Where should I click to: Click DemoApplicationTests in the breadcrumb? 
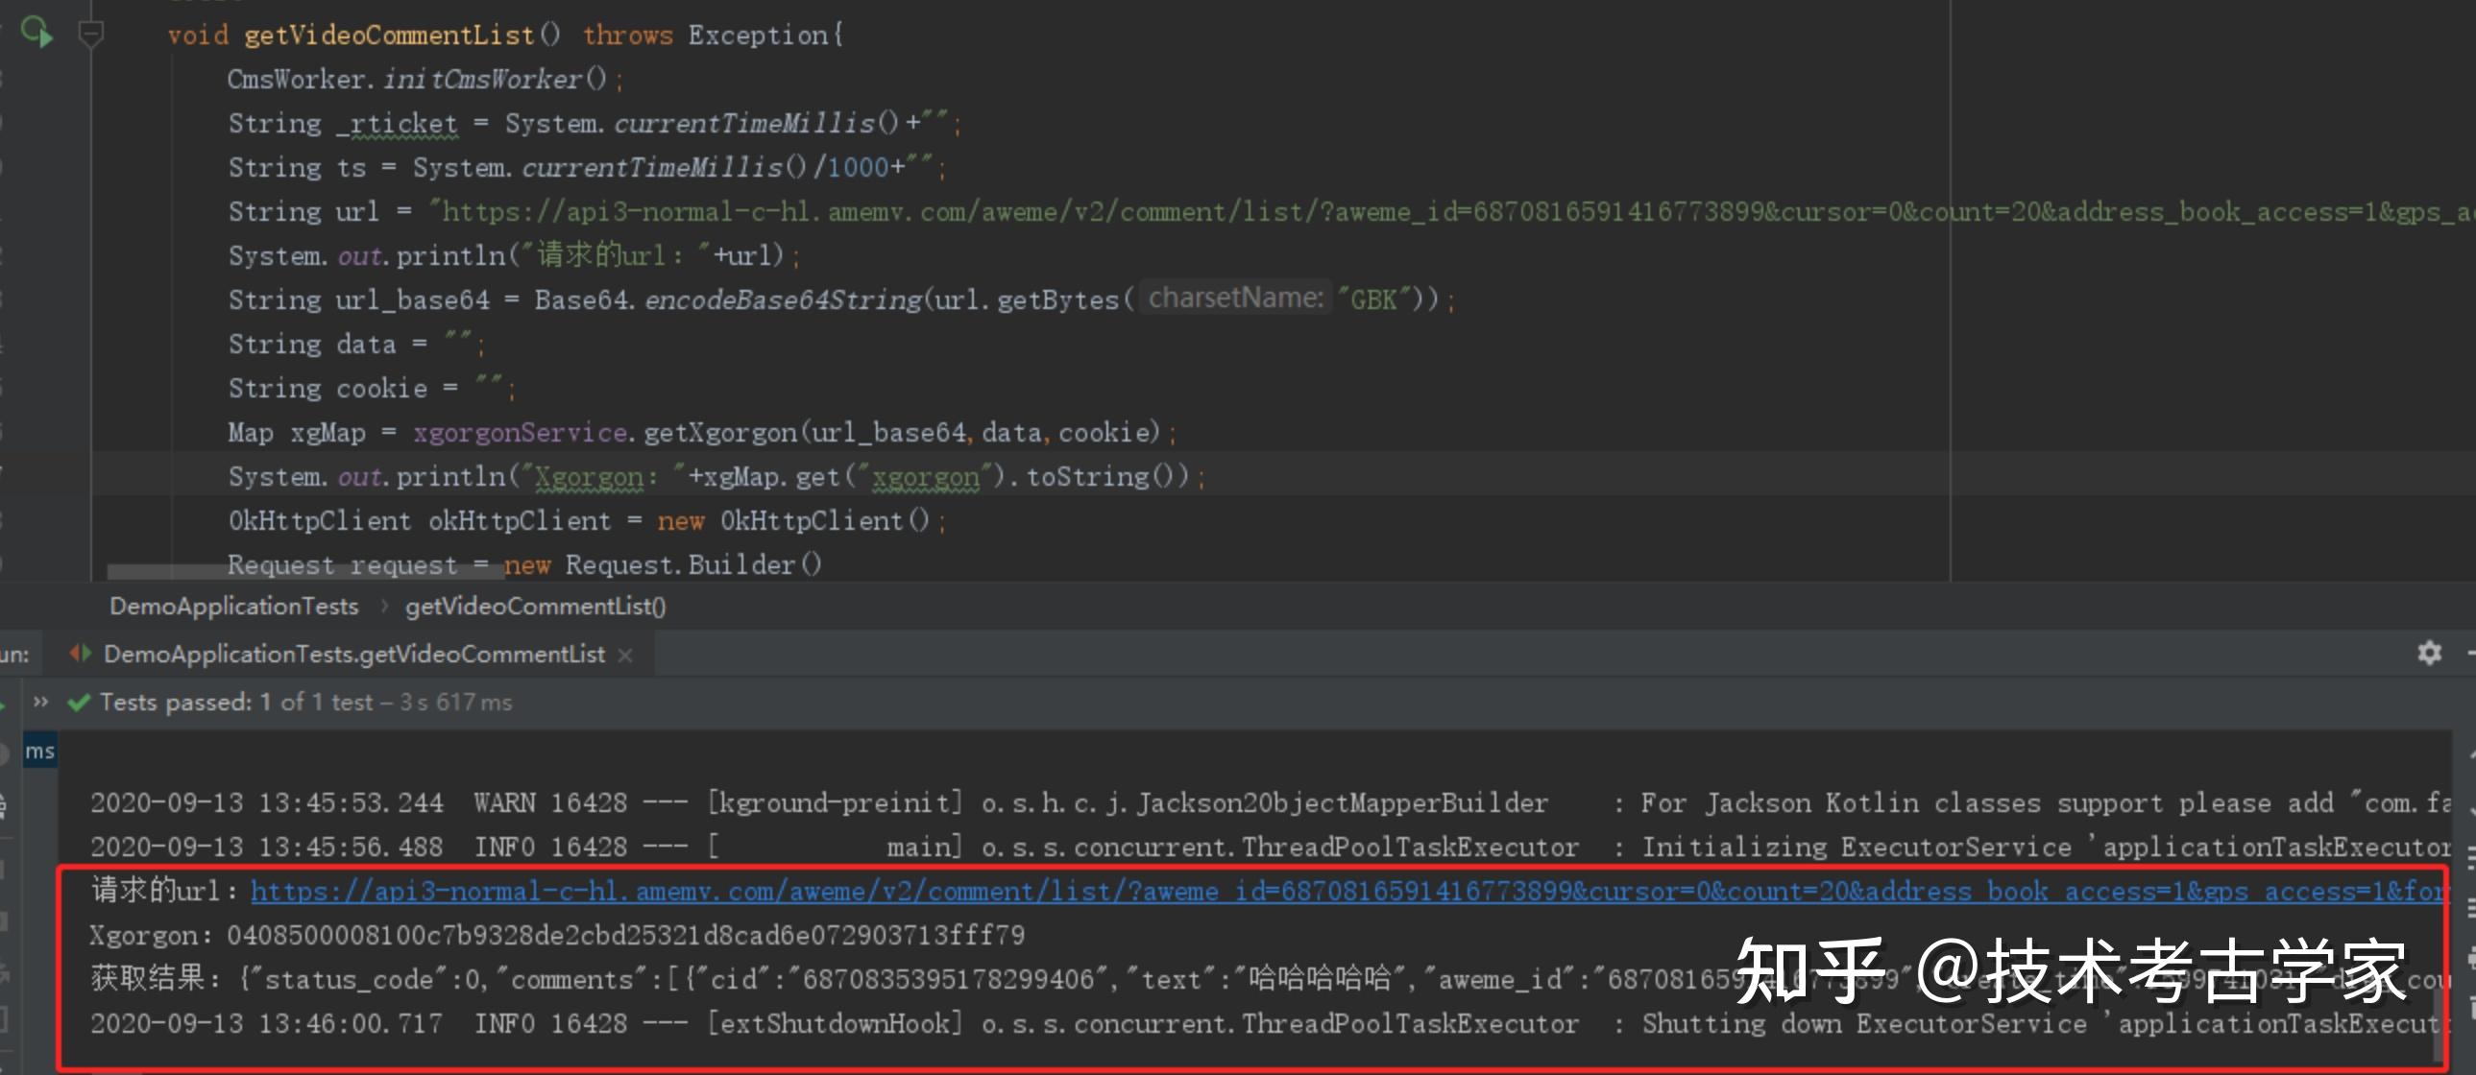[232, 607]
